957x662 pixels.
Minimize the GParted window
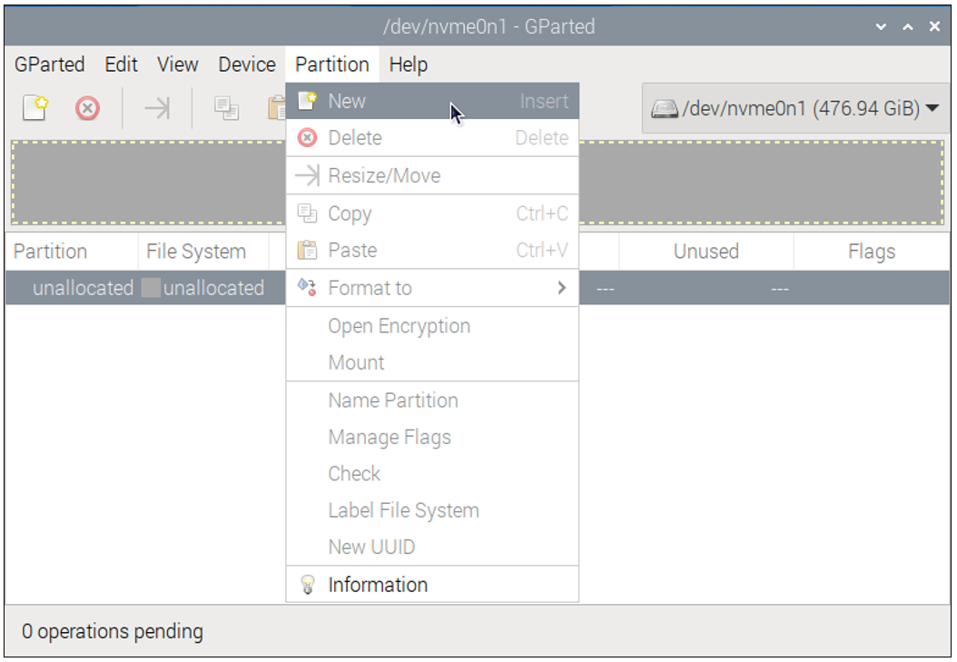[x=881, y=26]
